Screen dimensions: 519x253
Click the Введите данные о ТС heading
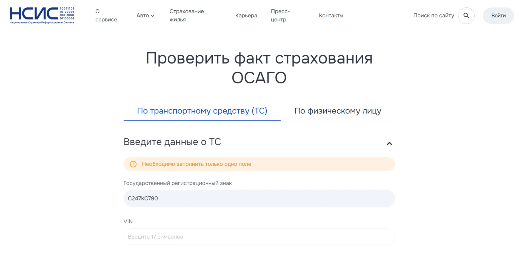tap(172, 142)
